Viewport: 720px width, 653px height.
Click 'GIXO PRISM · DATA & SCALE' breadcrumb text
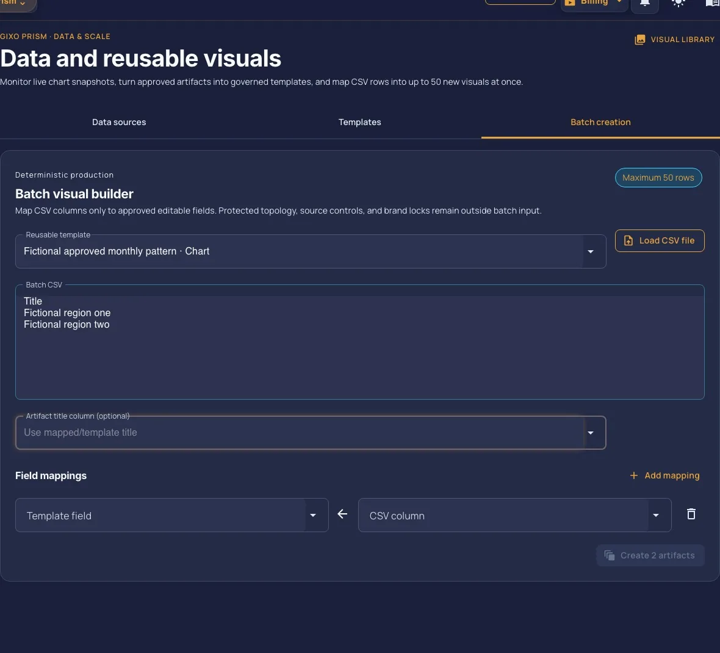pyautogui.click(x=55, y=36)
